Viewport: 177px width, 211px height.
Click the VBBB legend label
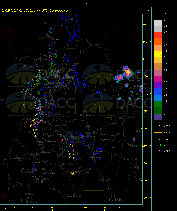coord(167,151)
